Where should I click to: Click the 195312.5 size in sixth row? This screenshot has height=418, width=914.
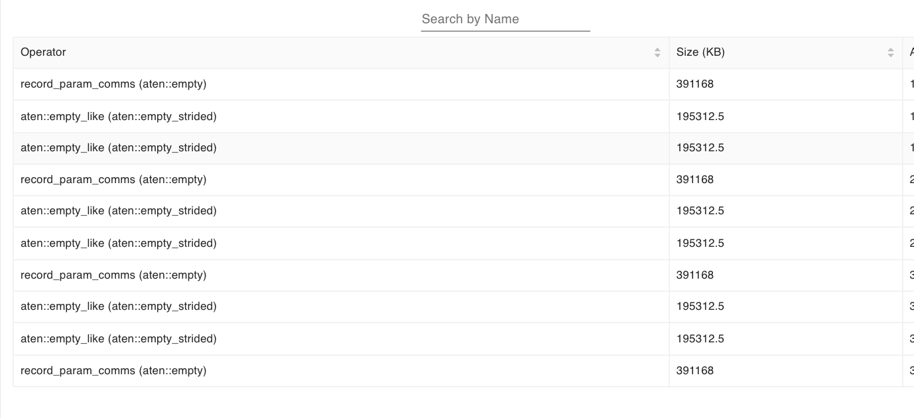coord(700,243)
